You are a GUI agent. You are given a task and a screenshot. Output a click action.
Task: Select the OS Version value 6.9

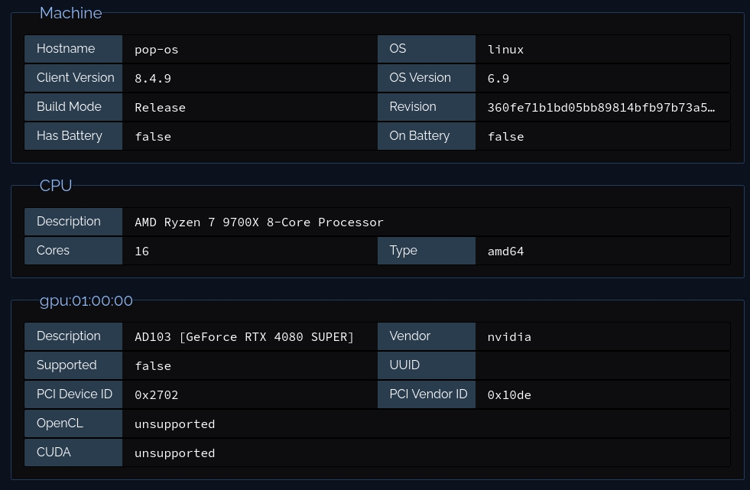(498, 79)
